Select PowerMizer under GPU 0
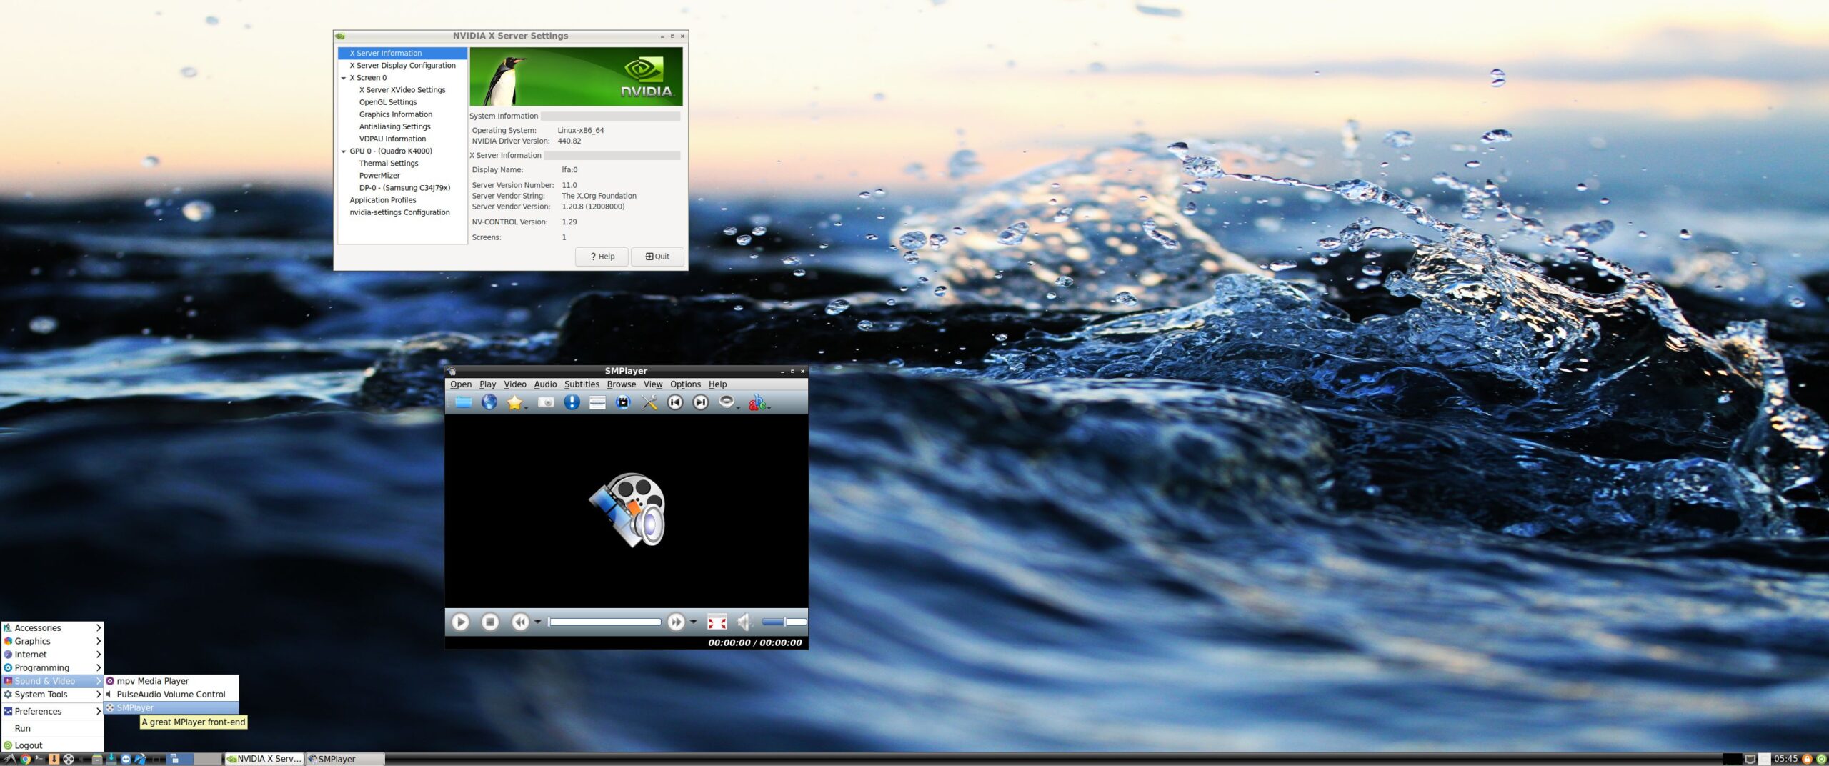Image resolution: width=1829 pixels, height=766 pixels. [379, 176]
